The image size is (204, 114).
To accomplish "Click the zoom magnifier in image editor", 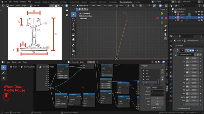I will 67,10.
